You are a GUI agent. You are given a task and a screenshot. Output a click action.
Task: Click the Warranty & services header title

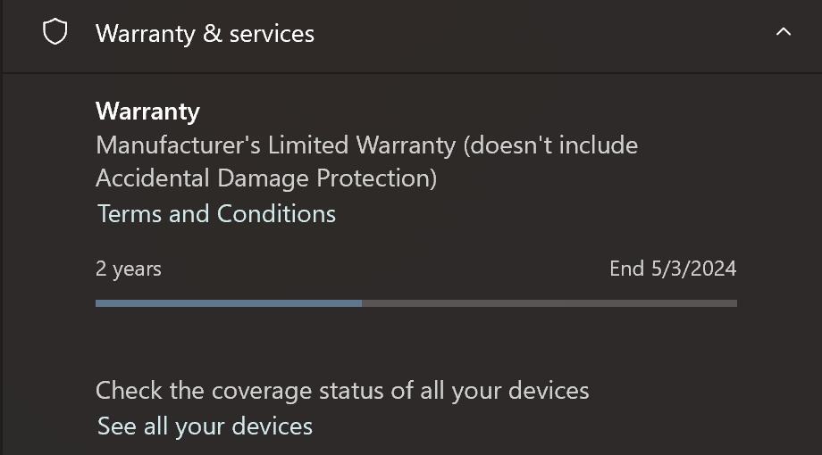coord(205,33)
